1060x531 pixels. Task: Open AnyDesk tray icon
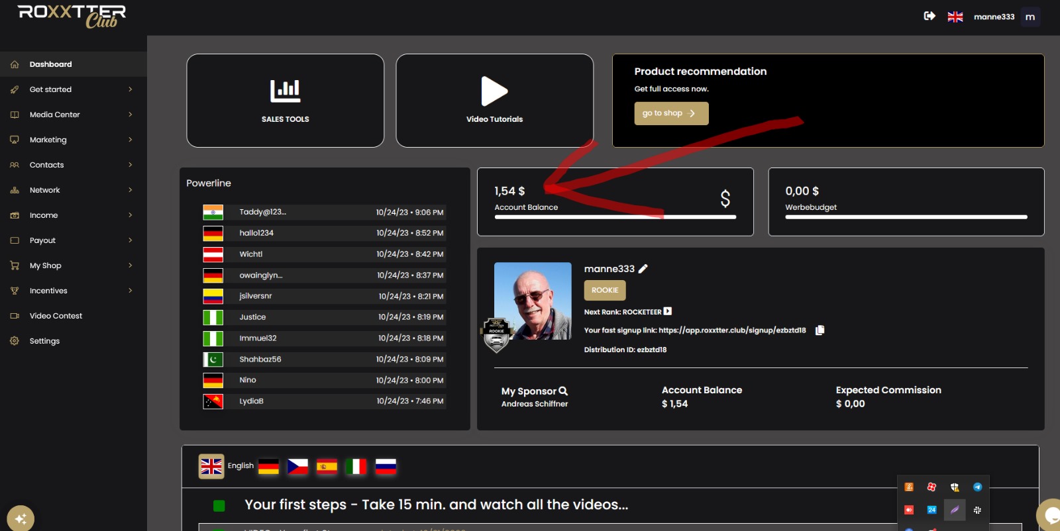click(x=909, y=510)
